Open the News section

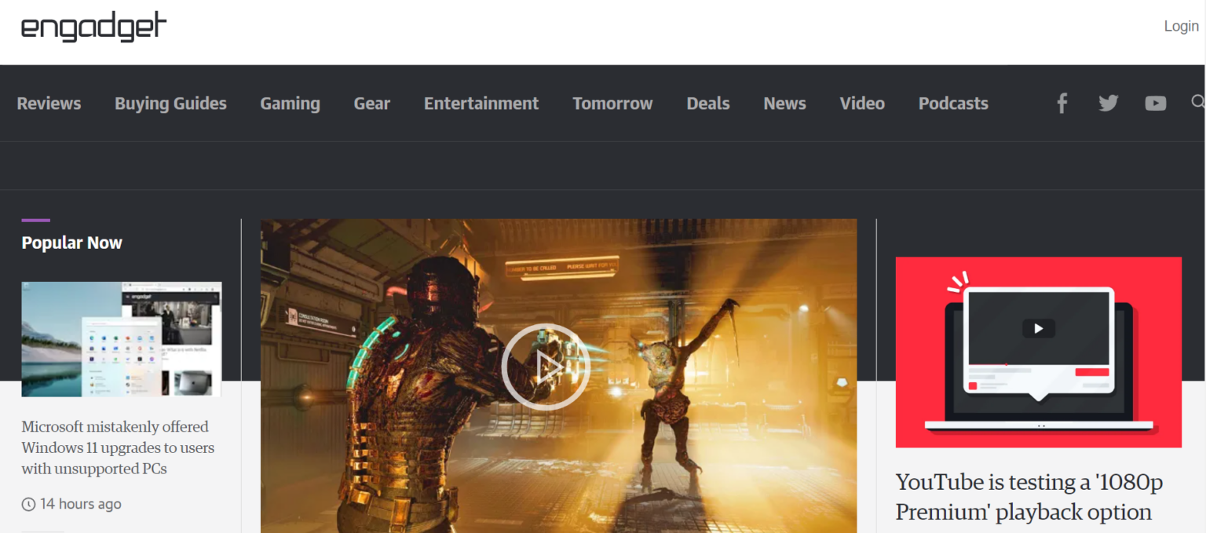coord(784,104)
